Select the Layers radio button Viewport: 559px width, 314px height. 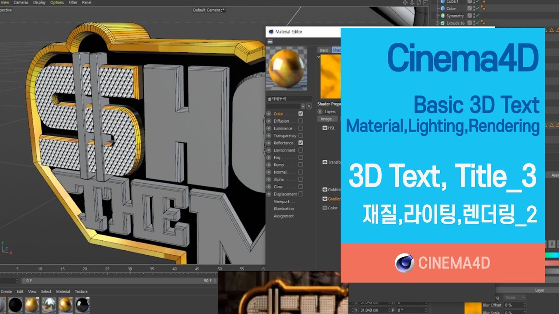pos(320,112)
